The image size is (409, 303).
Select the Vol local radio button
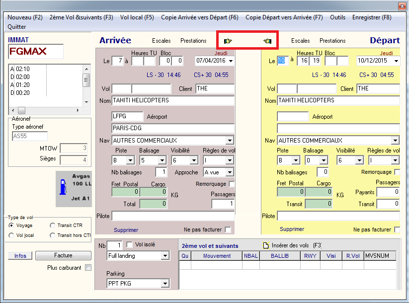(x=11, y=235)
